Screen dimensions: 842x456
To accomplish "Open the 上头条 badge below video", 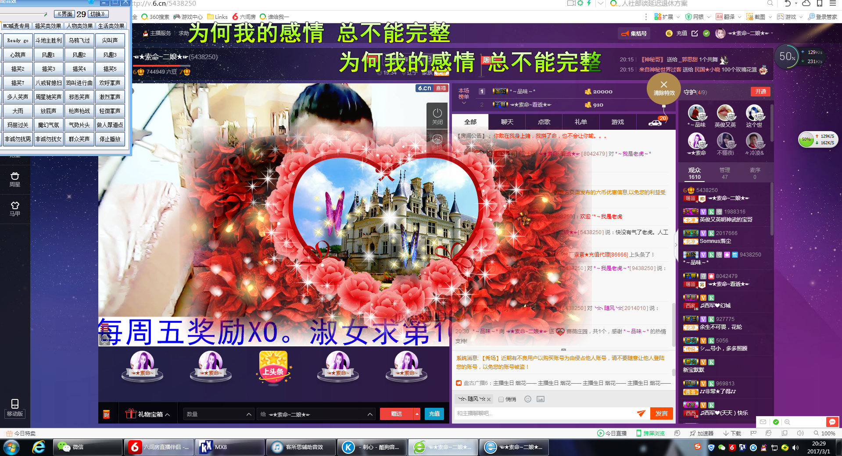I will coord(273,367).
